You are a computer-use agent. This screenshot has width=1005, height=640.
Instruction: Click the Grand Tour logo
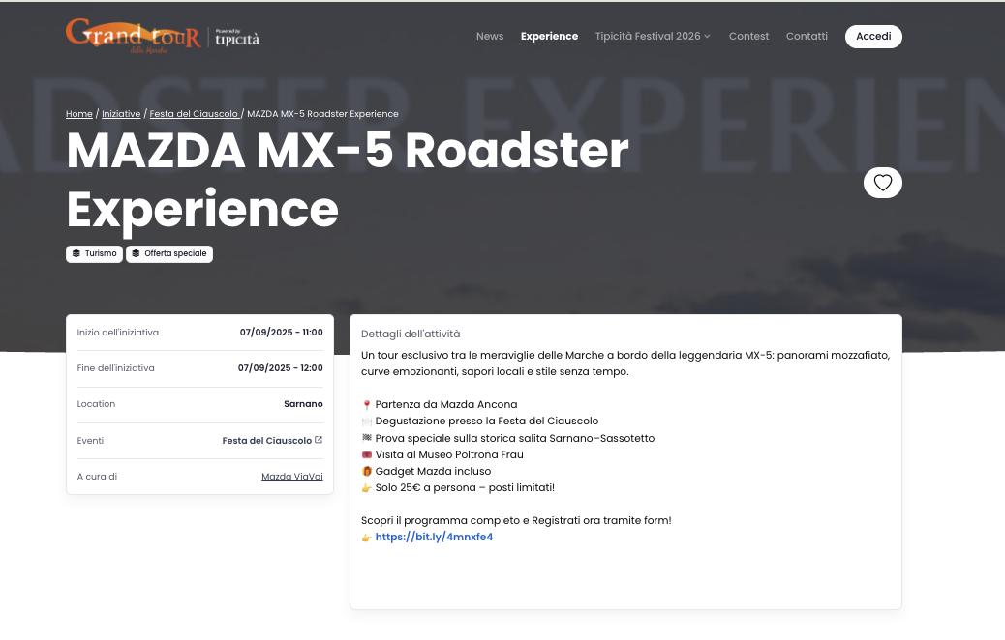(x=134, y=36)
